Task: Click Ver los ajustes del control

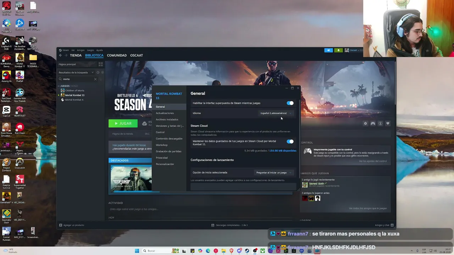Action: [373, 161]
